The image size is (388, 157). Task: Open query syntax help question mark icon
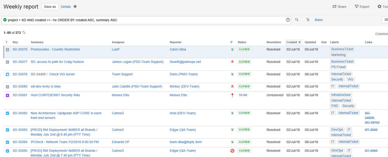288,20
